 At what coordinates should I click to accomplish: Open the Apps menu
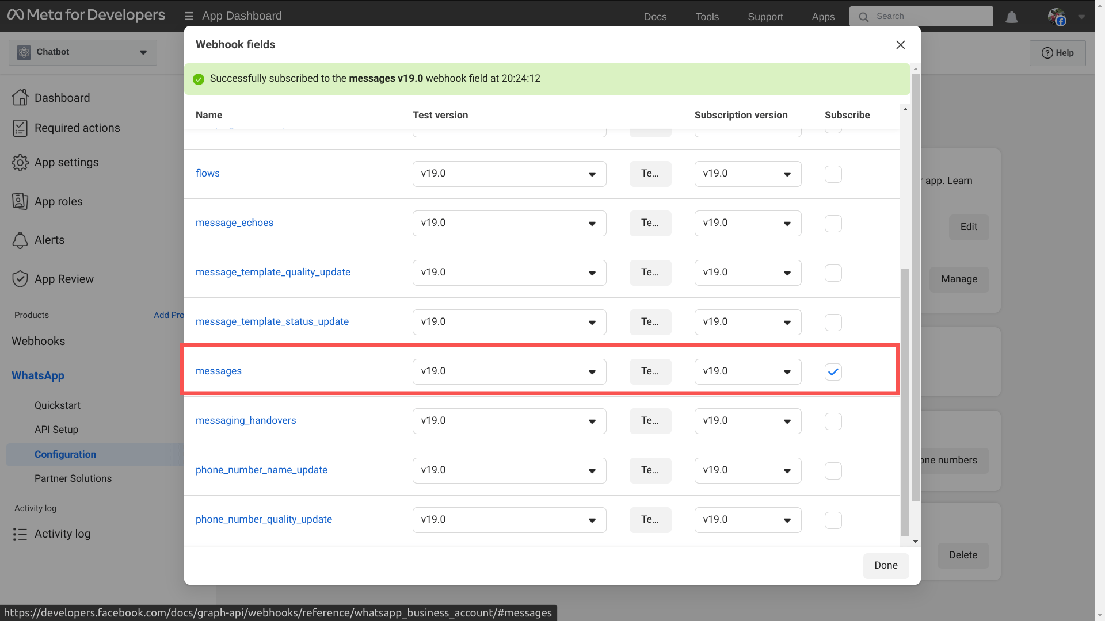(823, 17)
